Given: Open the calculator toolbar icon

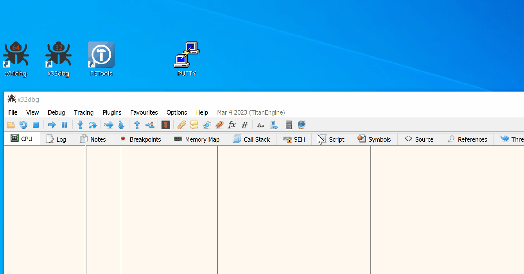Looking at the screenshot, I should pyautogui.click(x=289, y=125).
